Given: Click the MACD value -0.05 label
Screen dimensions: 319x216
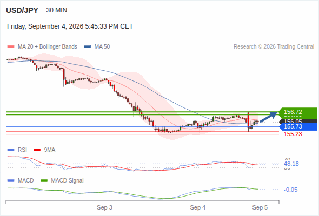Looking at the screenshot, I should pyautogui.click(x=290, y=190).
